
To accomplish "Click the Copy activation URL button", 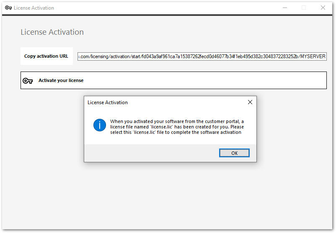I will 47,56.
